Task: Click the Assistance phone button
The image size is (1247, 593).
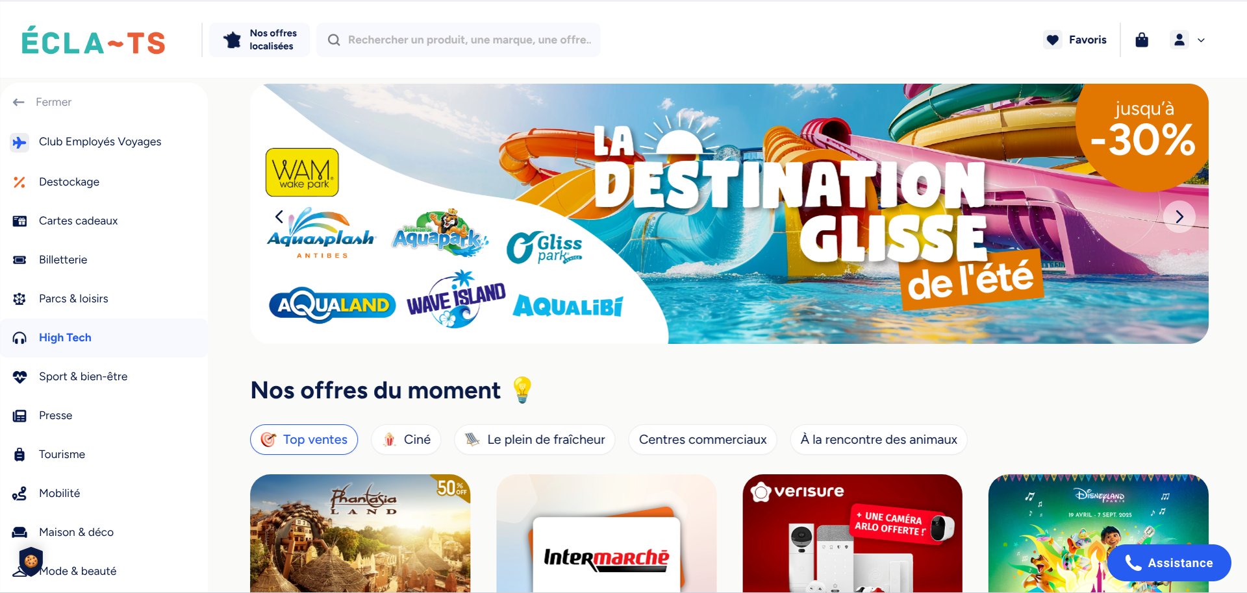Action: click(1169, 563)
